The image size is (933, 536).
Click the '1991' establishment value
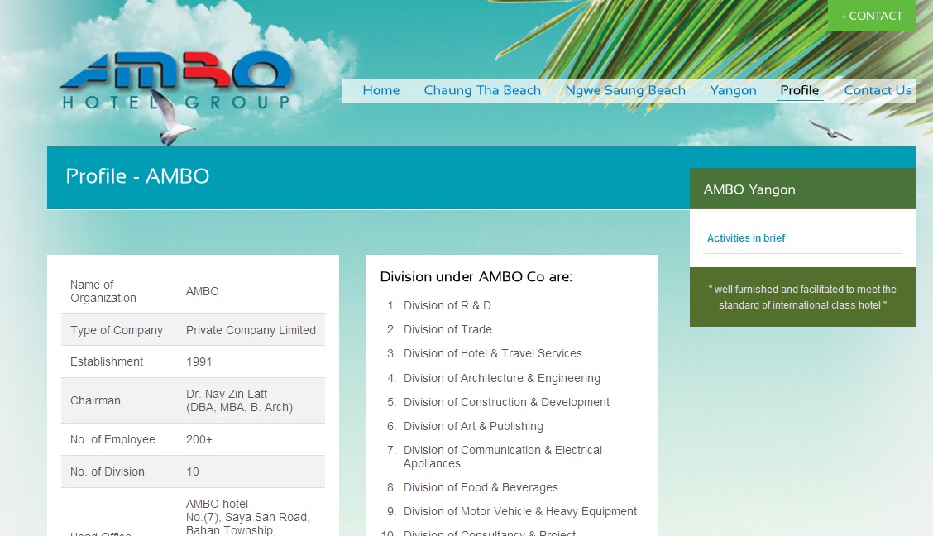coord(199,361)
